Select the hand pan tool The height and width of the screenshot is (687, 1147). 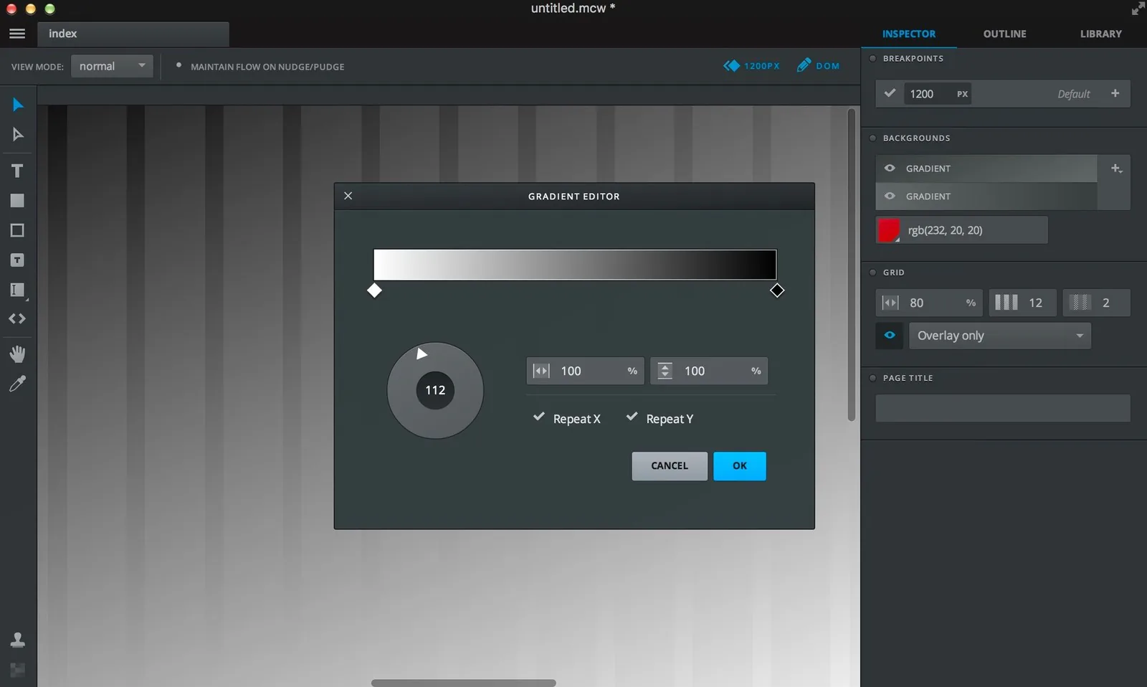click(x=17, y=354)
